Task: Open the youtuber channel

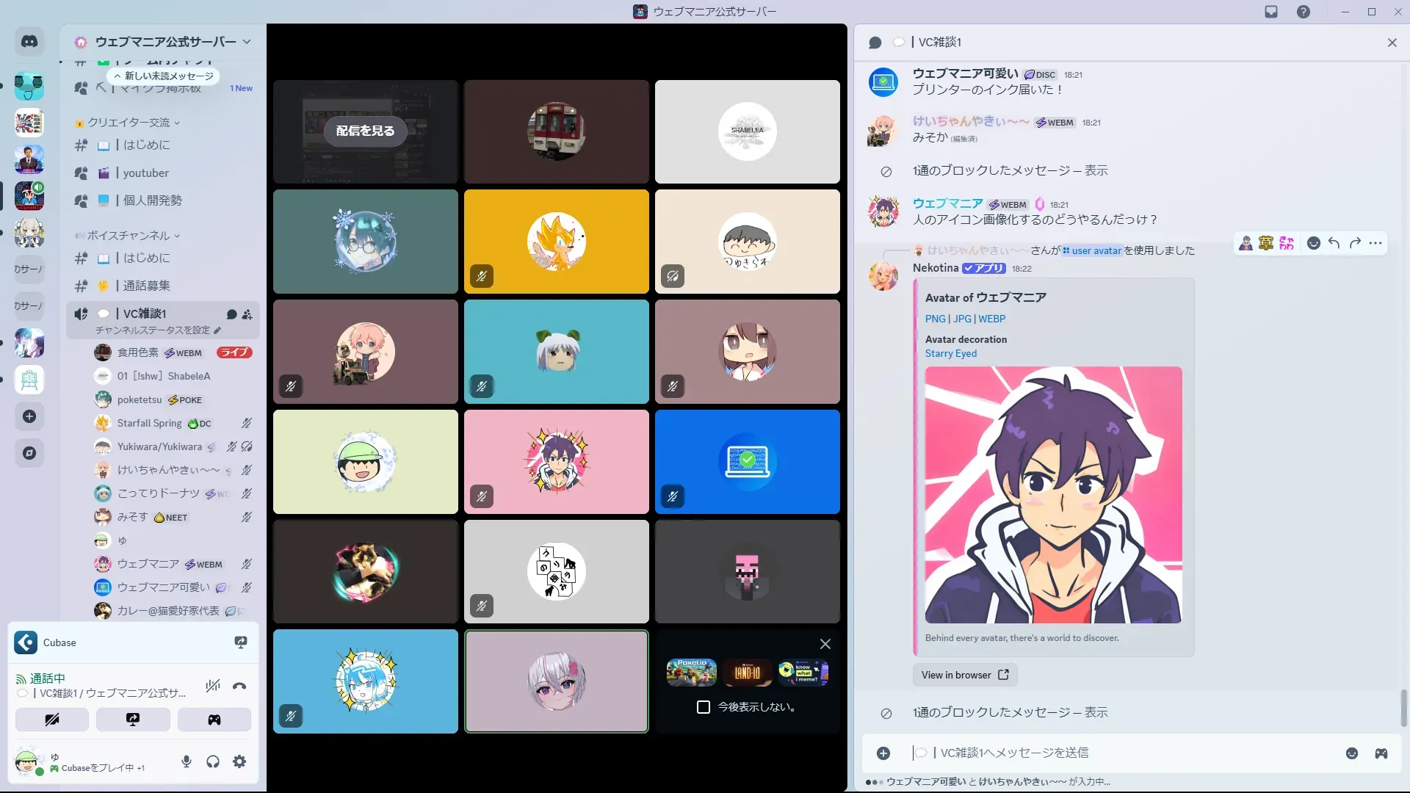Action: [x=145, y=173]
